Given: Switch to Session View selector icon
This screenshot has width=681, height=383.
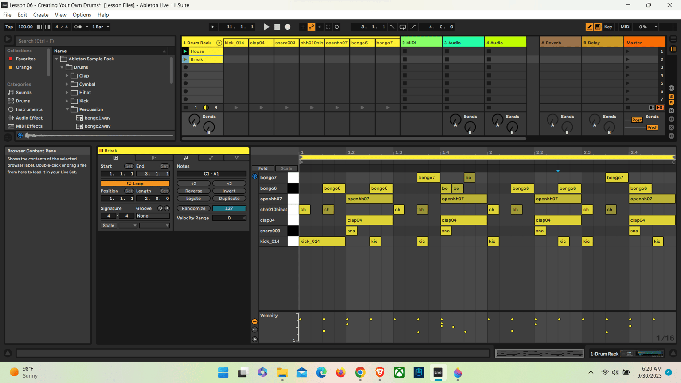Looking at the screenshot, I should click(673, 49).
